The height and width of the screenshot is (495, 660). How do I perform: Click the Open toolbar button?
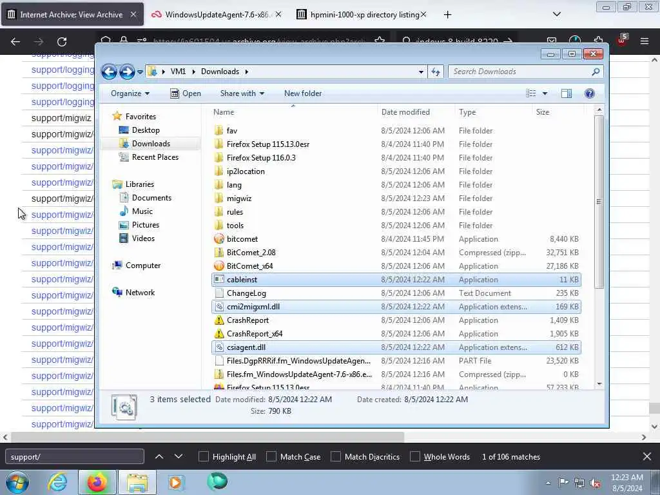point(186,93)
